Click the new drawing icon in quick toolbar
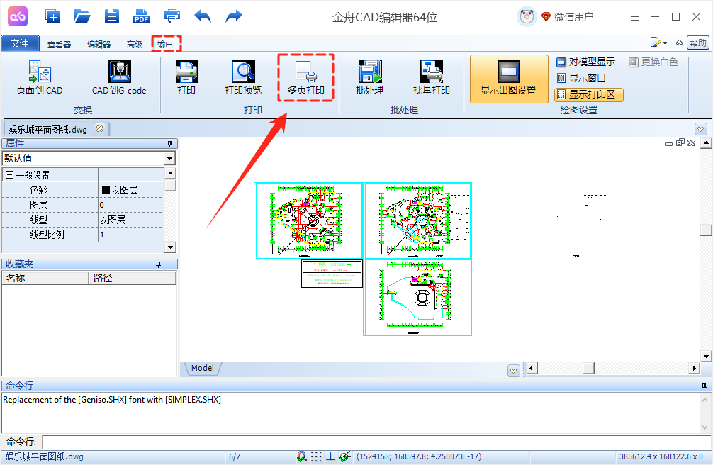713x465 pixels. [x=52, y=17]
